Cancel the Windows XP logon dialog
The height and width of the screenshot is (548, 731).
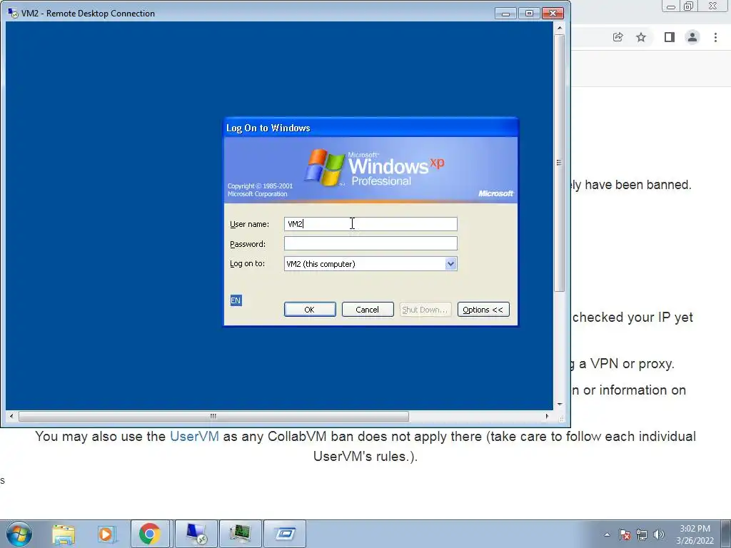click(368, 310)
